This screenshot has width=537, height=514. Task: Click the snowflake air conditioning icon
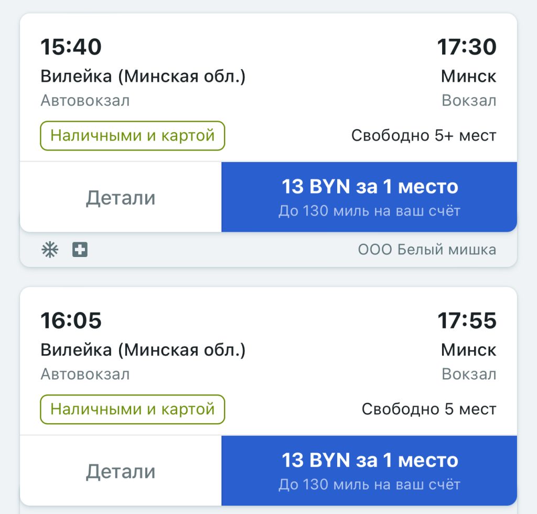pyautogui.click(x=50, y=250)
